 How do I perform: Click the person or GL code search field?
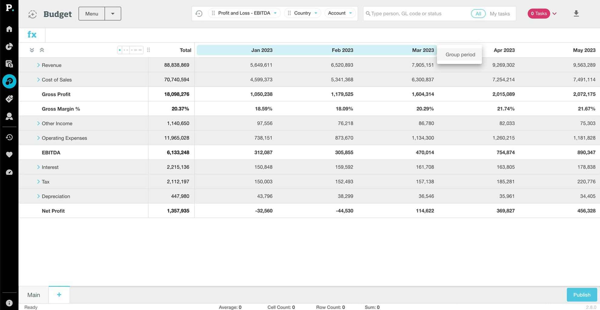point(418,14)
